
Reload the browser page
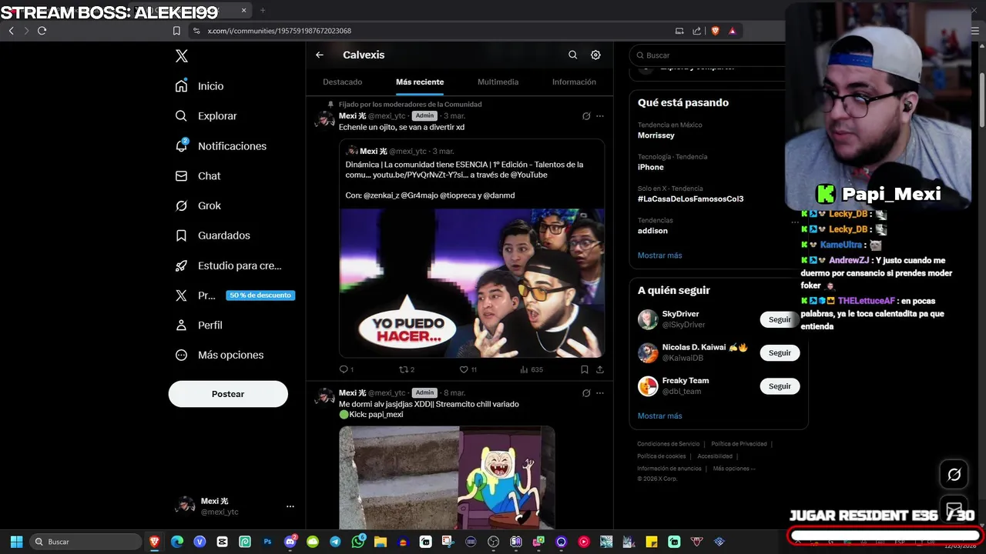point(42,31)
